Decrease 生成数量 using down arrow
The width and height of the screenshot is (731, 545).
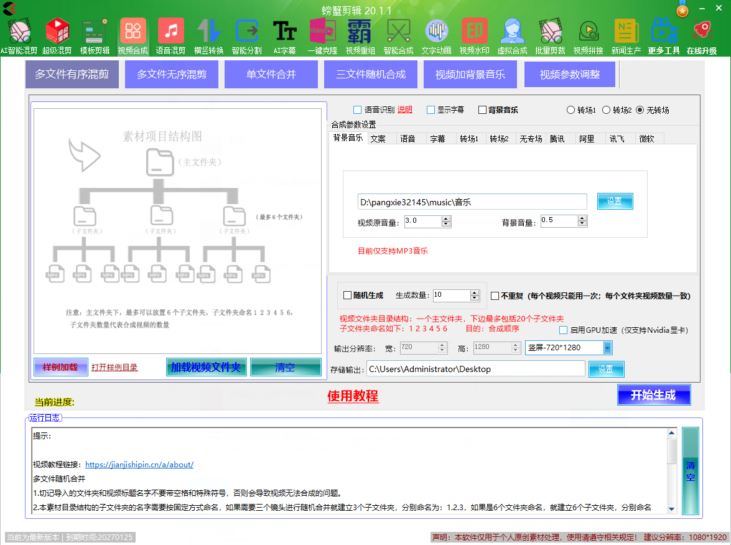475,298
